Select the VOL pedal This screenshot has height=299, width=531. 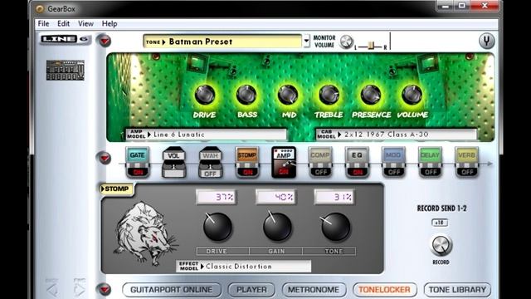[173, 163]
